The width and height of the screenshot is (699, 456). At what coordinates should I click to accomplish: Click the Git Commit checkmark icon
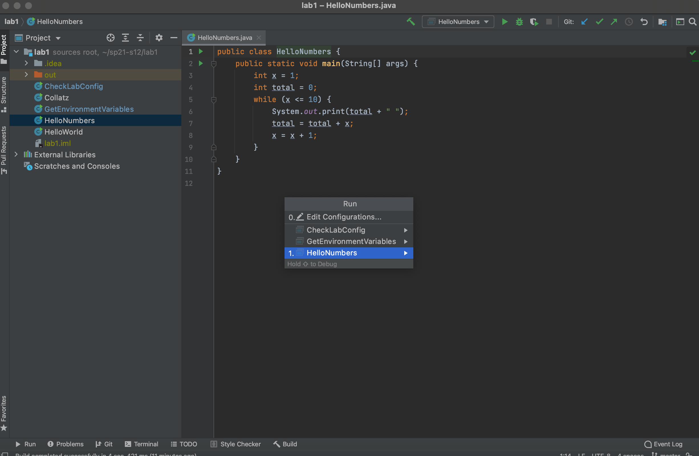(x=599, y=22)
